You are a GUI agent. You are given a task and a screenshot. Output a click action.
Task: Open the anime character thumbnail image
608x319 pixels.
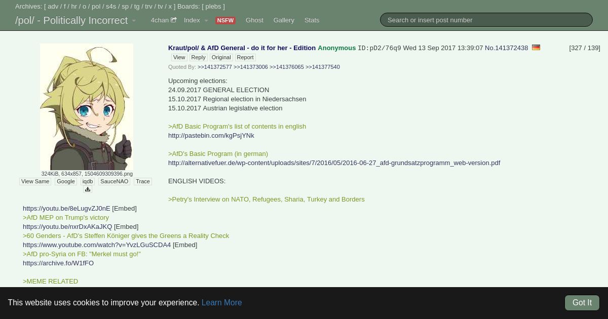87,107
